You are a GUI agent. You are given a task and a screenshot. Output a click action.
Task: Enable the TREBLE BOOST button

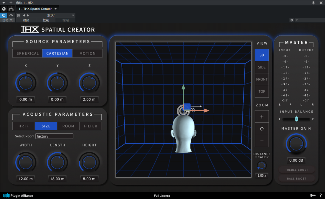point(297,170)
